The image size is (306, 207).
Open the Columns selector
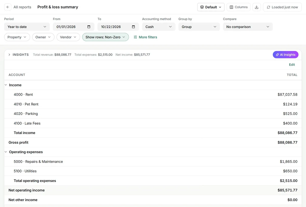tap(238, 7)
